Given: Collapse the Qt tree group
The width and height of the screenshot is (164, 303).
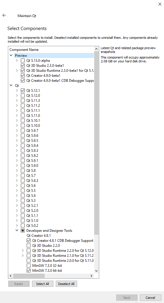Looking at the screenshot, I should click(11, 85).
